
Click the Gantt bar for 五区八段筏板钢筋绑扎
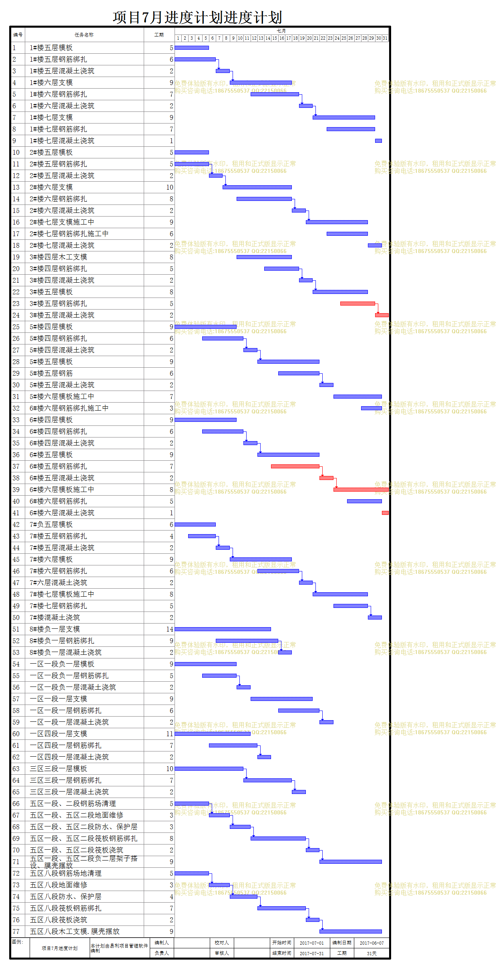281,908
